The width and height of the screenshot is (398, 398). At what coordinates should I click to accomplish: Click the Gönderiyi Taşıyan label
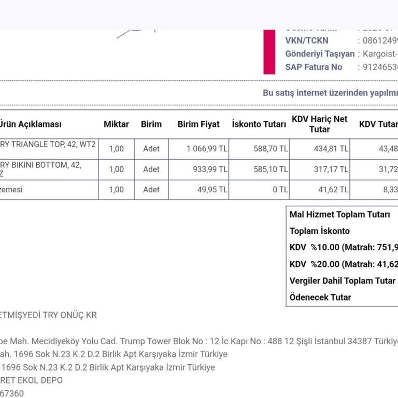pos(320,54)
